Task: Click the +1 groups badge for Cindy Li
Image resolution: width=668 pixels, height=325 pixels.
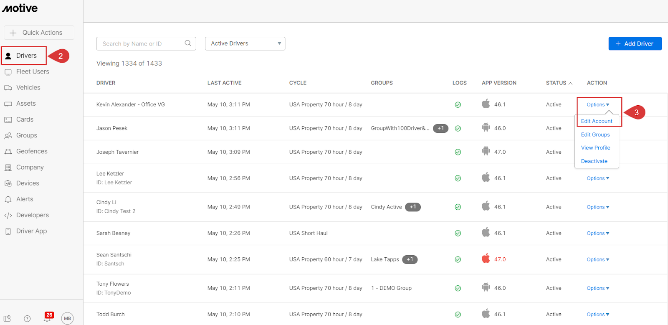Action: 413,207
